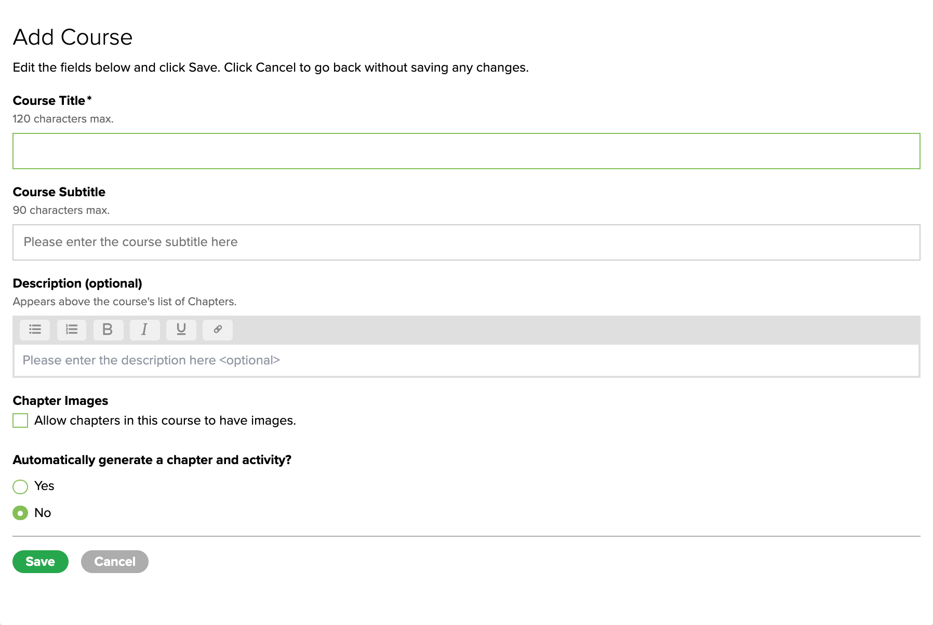
Task: Insert a bulleted list in the description
Action: (35, 330)
